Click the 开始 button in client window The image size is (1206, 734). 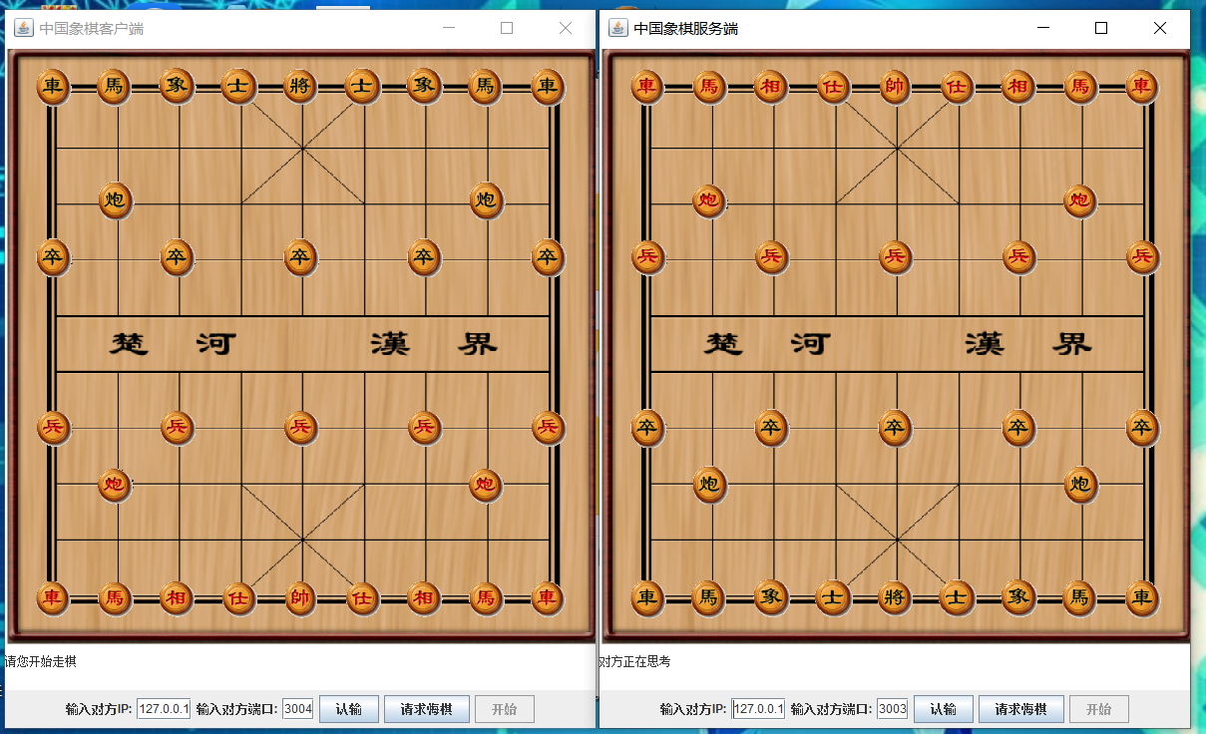(505, 709)
